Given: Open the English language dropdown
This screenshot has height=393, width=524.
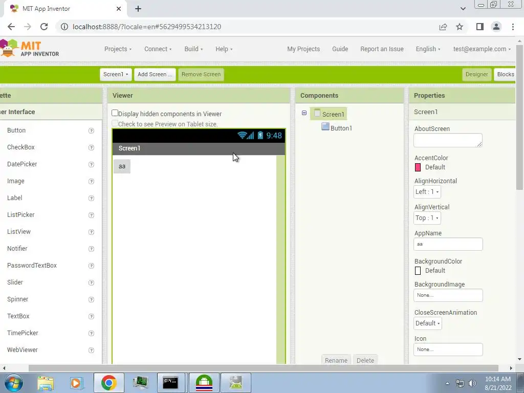Looking at the screenshot, I should 428,49.
